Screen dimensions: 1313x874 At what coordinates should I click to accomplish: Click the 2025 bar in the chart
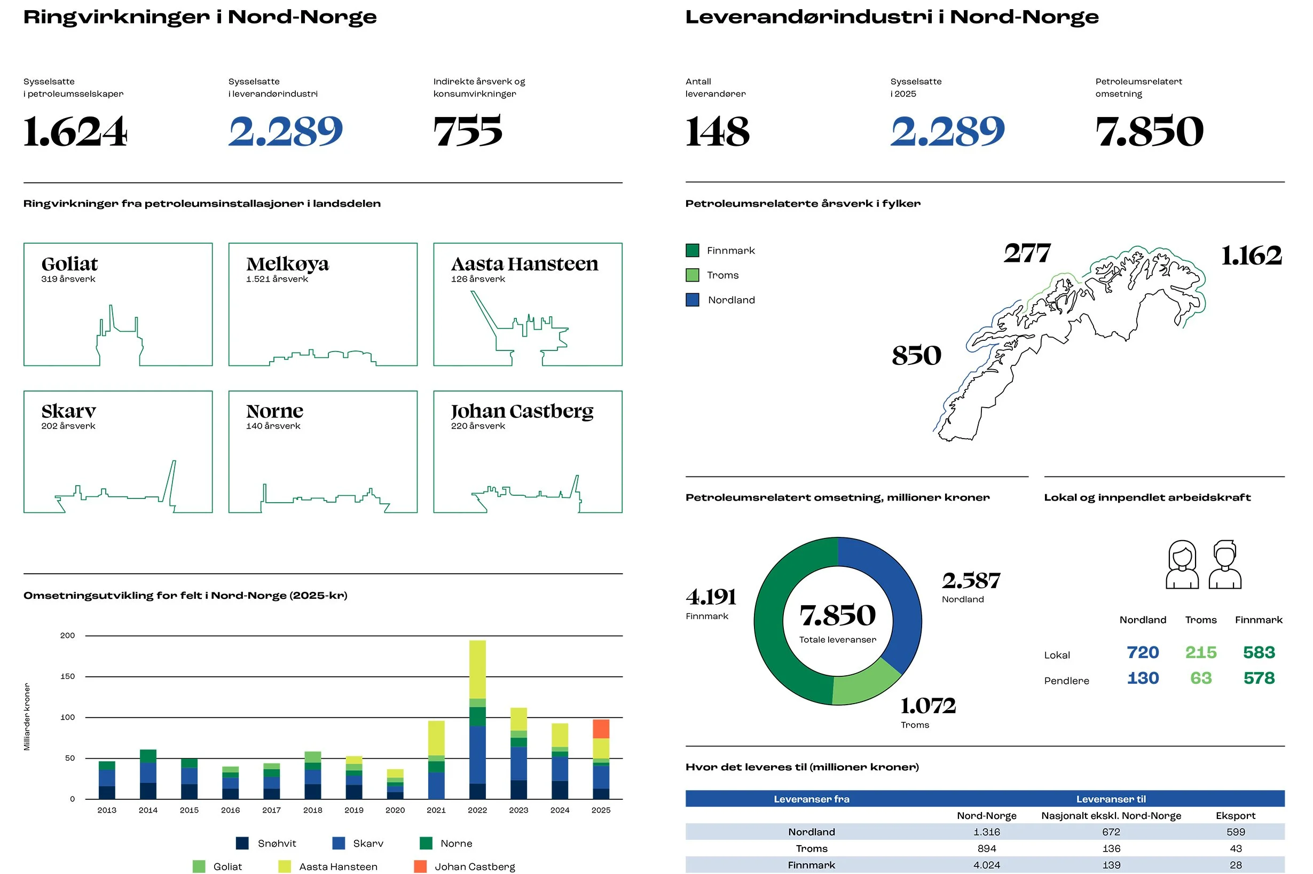pyautogui.click(x=601, y=759)
